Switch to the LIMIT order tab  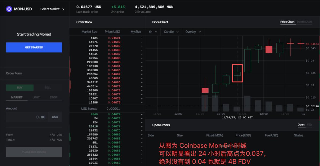point(36,97)
